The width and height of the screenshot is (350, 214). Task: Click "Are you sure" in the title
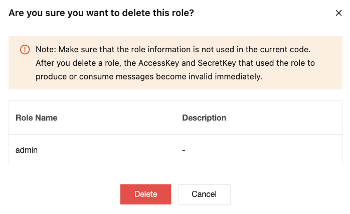tap(32, 13)
